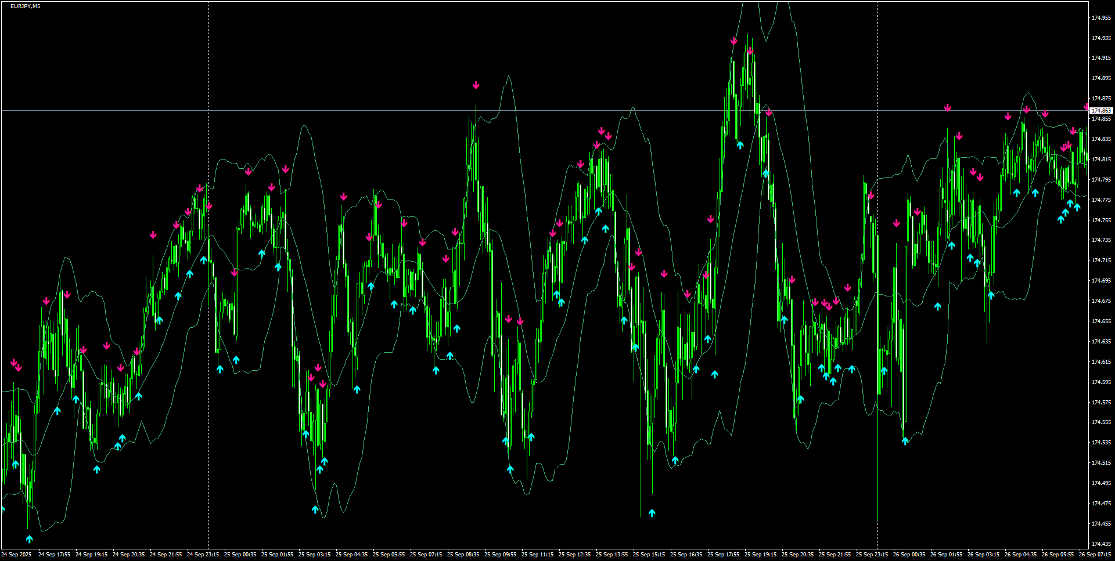Click the 24 Sep 2025 label on the time axis

point(17,554)
